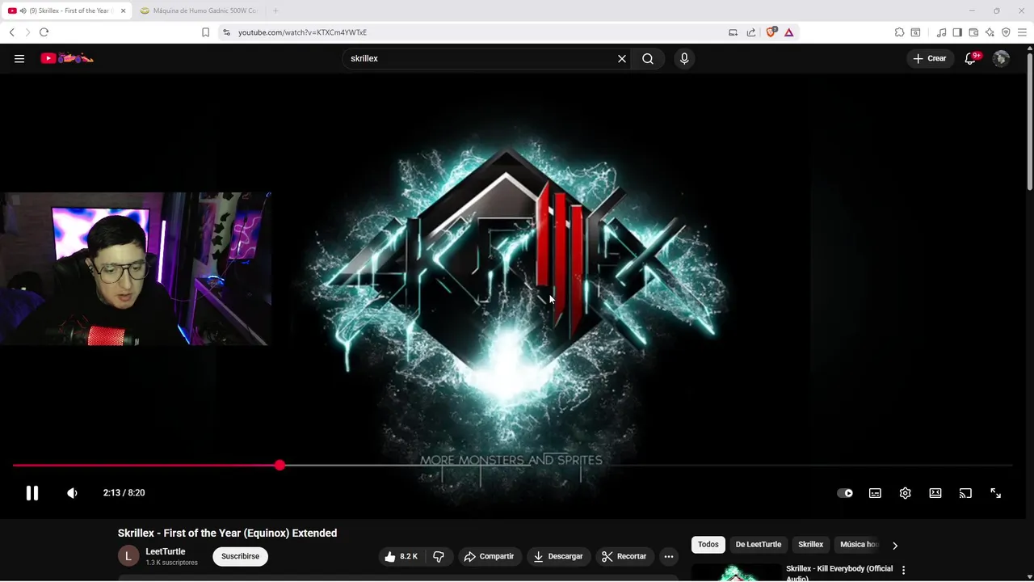Click the 2:13 / 8:20 time display
Viewport: 1034px width, 582px height.
pos(124,493)
